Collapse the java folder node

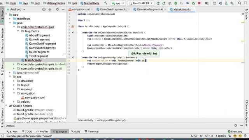pyautogui.click(x=10, y=23)
